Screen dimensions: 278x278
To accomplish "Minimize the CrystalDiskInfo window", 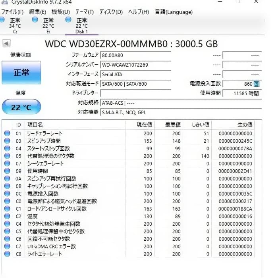I will click(x=220, y=2).
